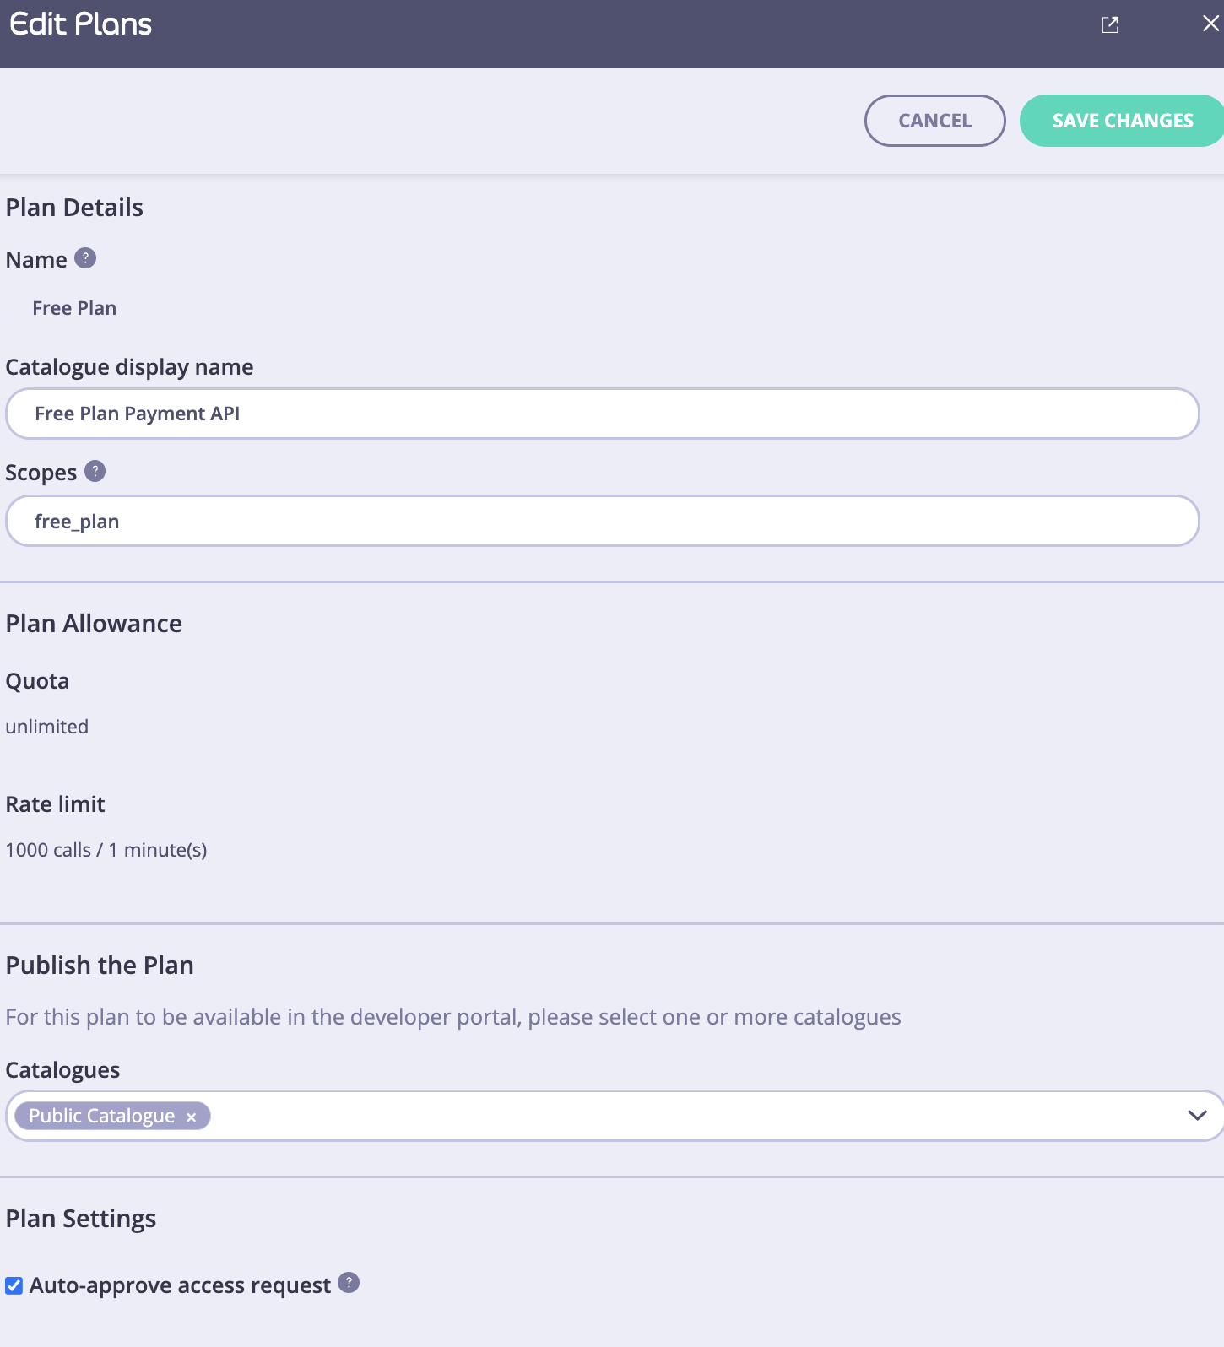Click the Cancel button
The width and height of the screenshot is (1224, 1347).
pyautogui.click(x=935, y=121)
